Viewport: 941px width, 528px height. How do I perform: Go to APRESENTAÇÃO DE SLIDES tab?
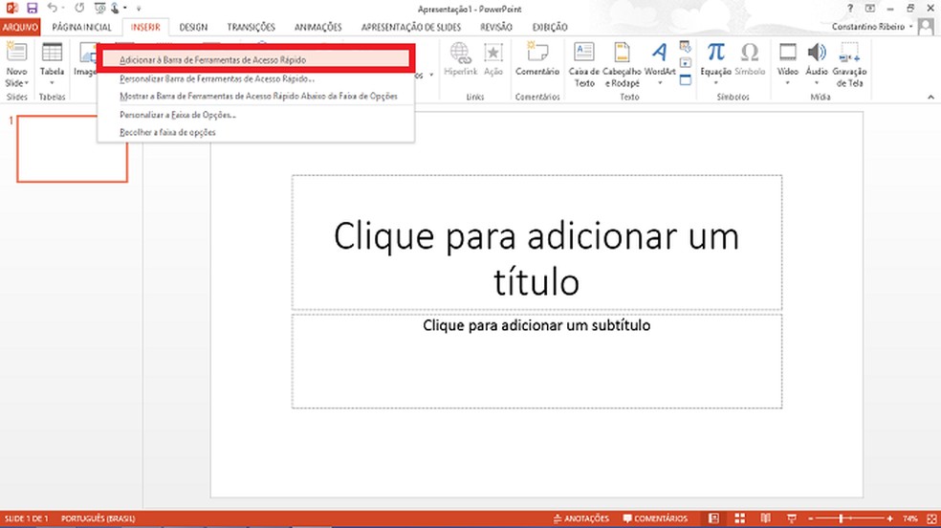410,27
